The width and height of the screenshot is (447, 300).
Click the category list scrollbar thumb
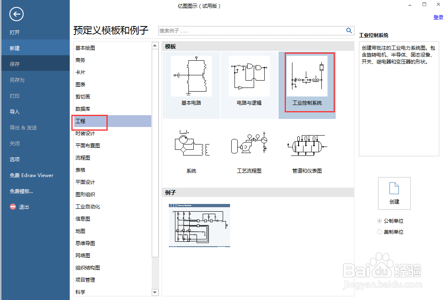click(155, 153)
